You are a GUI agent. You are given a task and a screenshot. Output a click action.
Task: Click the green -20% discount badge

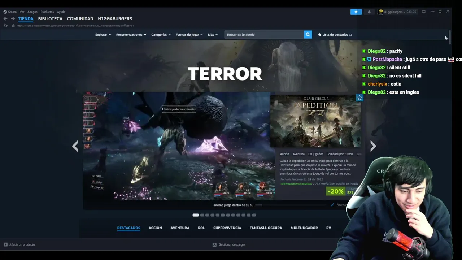(335, 191)
